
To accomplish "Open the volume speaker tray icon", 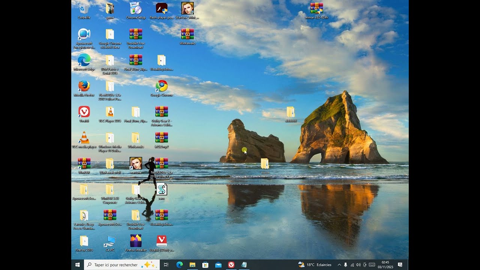I will tap(358, 265).
